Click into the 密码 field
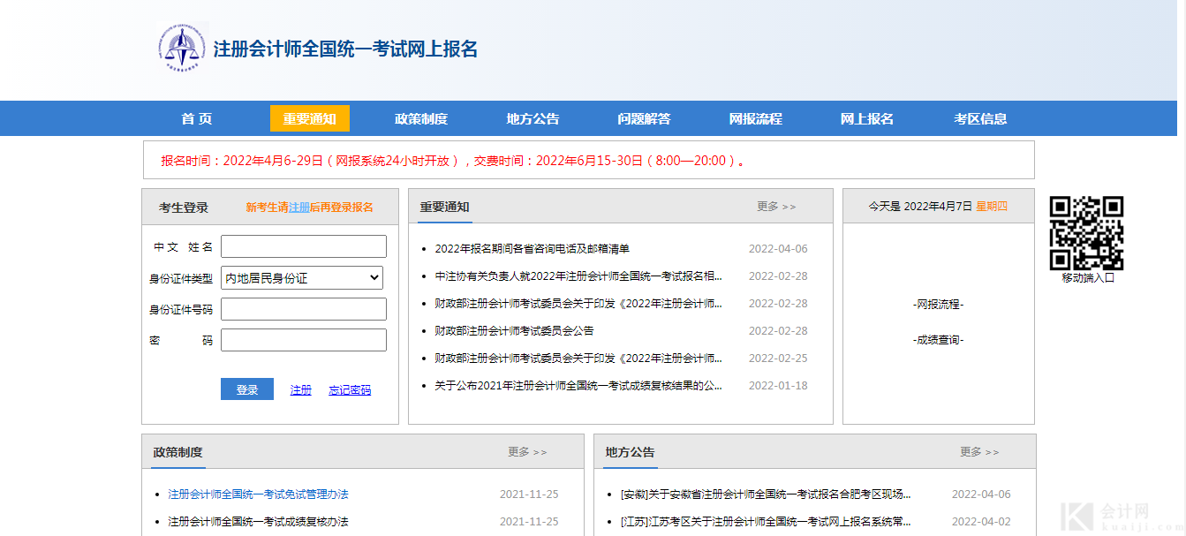This screenshot has width=1186, height=536. (303, 340)
